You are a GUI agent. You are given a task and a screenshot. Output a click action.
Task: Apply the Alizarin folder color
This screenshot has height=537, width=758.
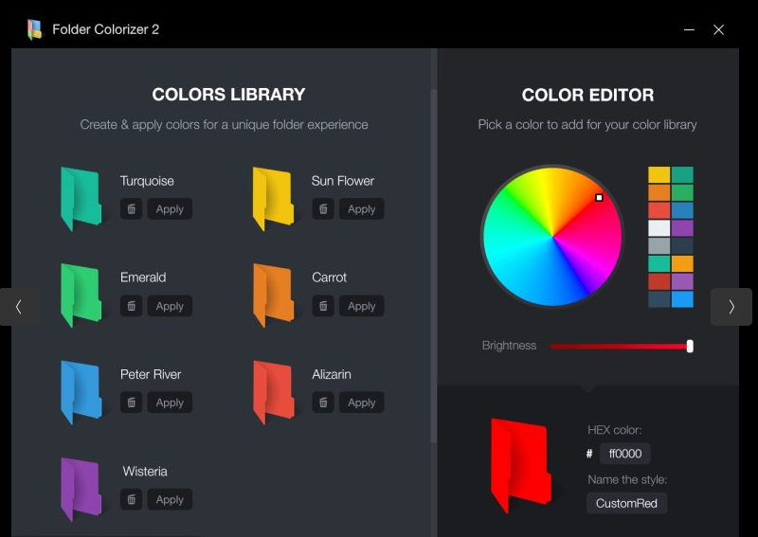coord(361,403)
